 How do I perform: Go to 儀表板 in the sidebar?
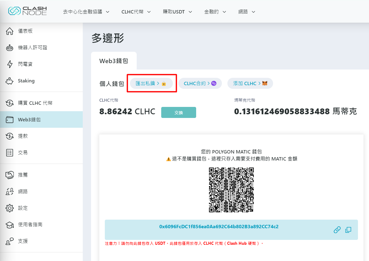coord(41,31)
